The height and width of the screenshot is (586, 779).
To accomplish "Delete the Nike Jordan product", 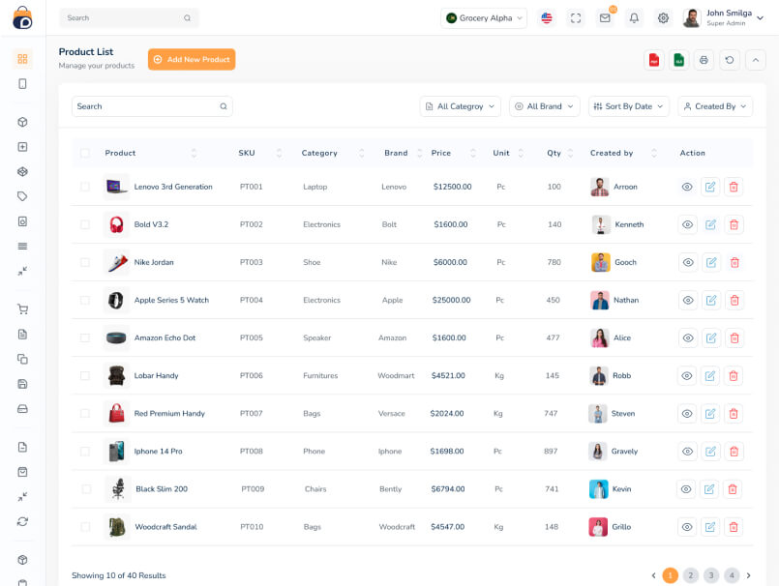I will click(734, 262).
